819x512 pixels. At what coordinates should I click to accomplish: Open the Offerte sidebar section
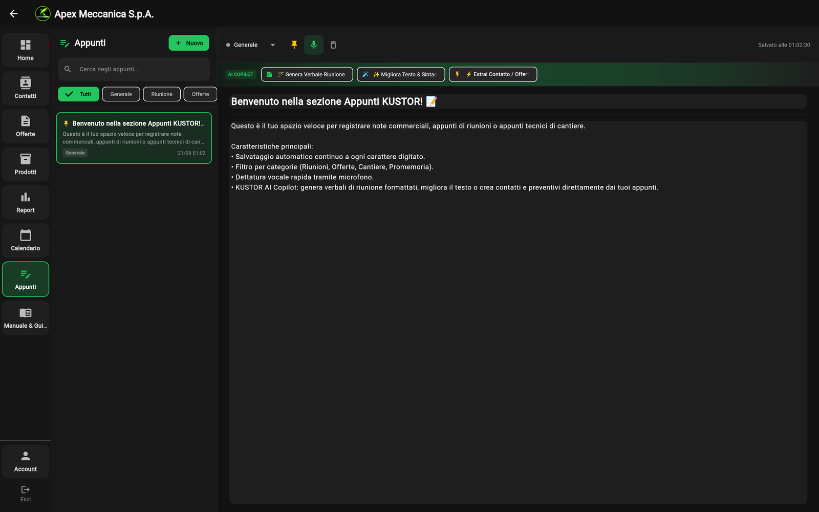point(26,126)
